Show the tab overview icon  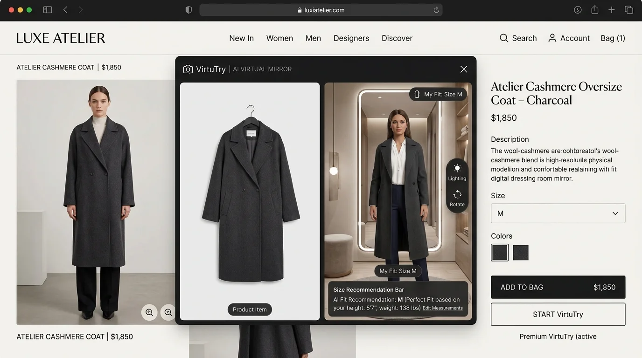pos(629,10)
